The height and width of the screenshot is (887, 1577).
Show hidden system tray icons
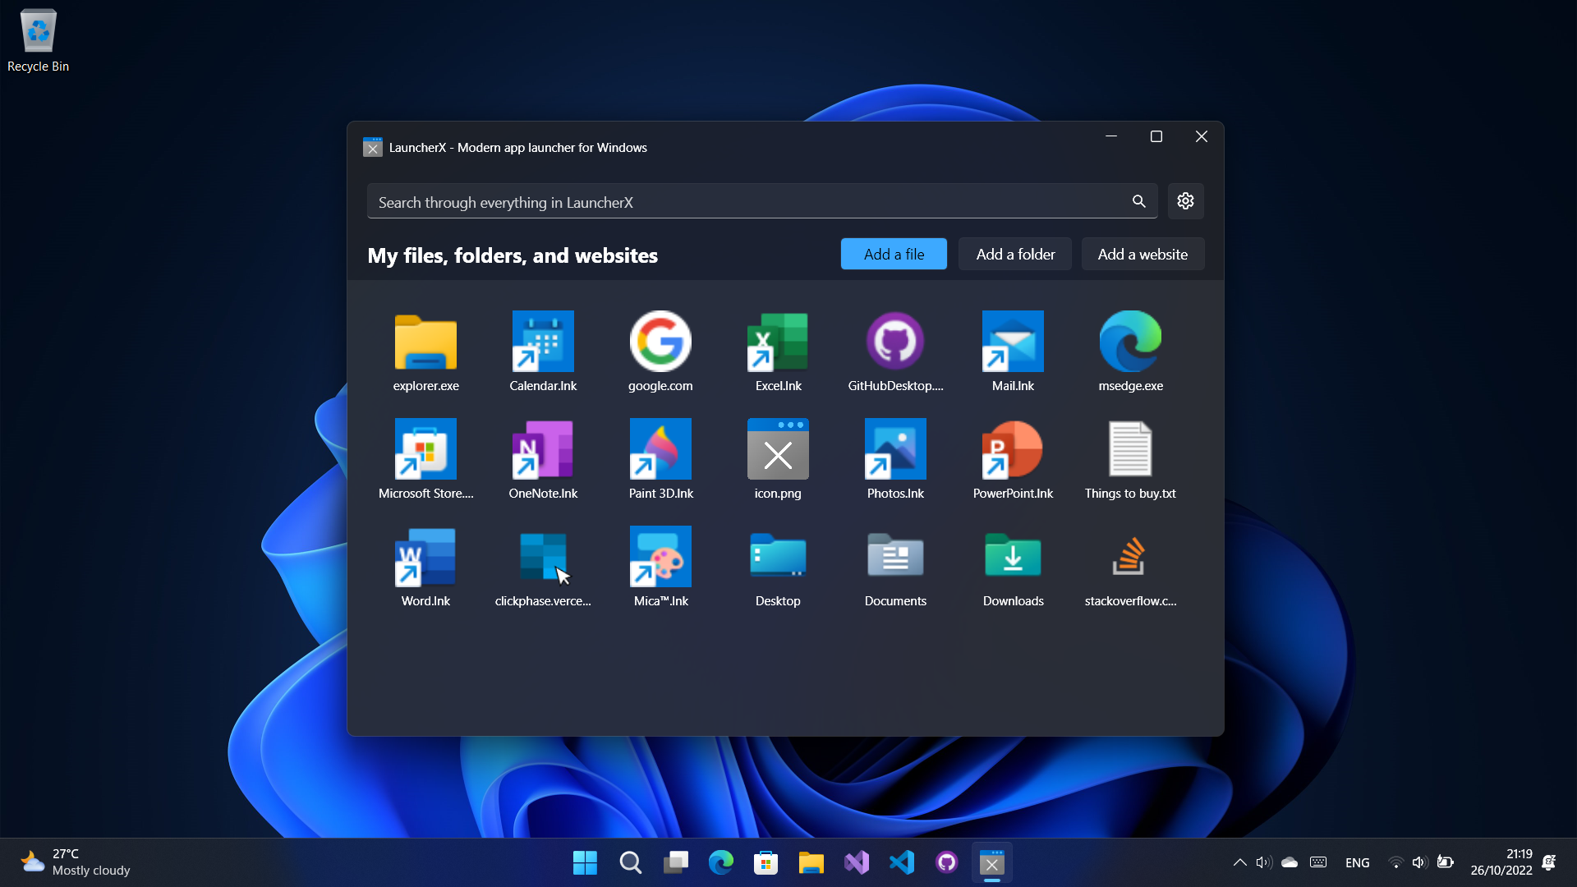[1240, 862]
